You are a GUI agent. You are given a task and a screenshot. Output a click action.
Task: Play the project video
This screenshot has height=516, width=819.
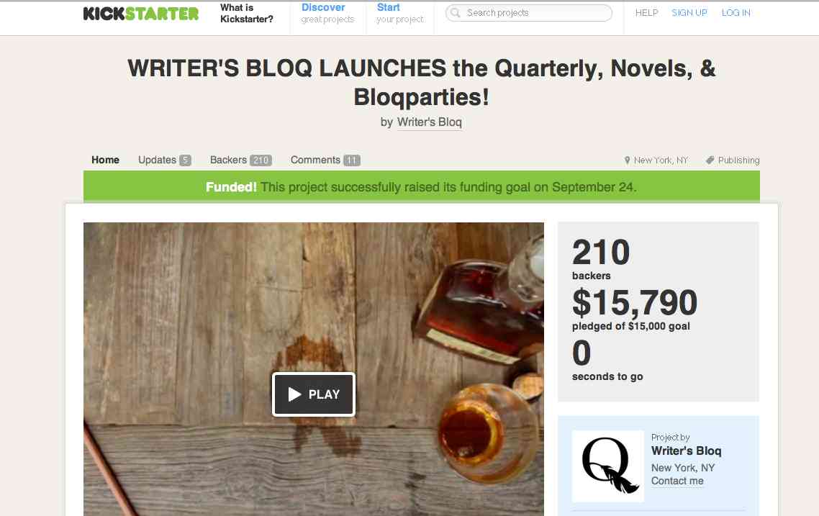click(313, 394)
